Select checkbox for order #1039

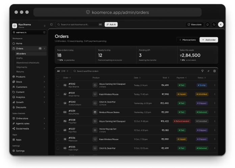point(58,112)
